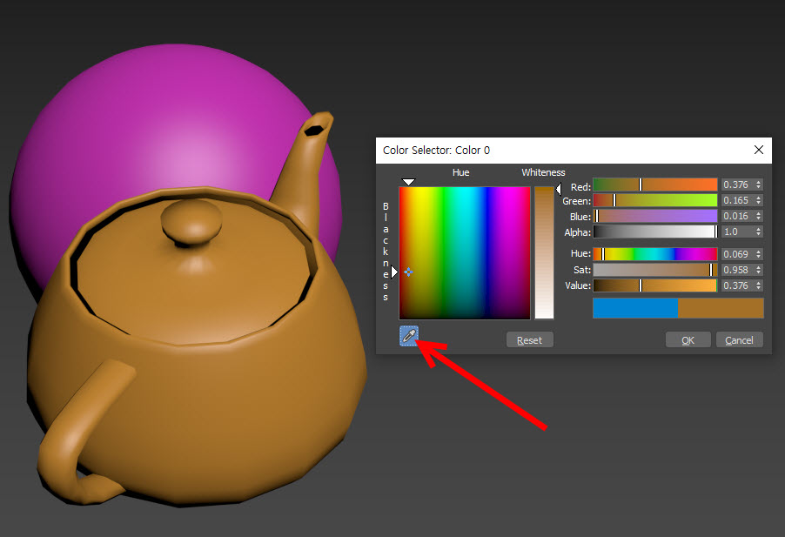This screenshot has height=537, width=785.
Task: Click the Whiteness pointer triangle
Action: point(558,189)
